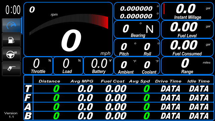
Task: Click the Distance column header
Action: (49, 81)
